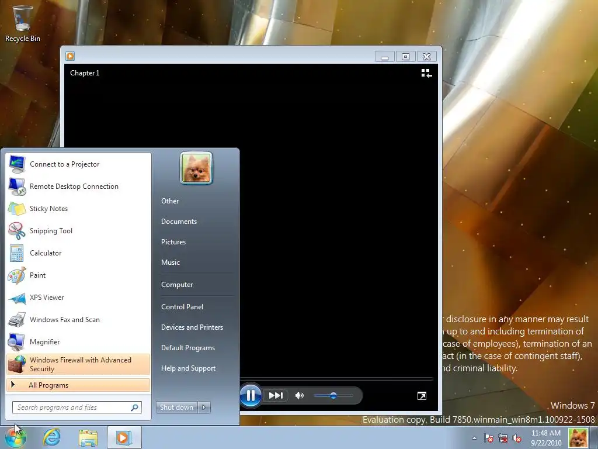Open Internet Explorer from taskbar
The height and width of the screenshot is (449, 598).
coord(51,437)
